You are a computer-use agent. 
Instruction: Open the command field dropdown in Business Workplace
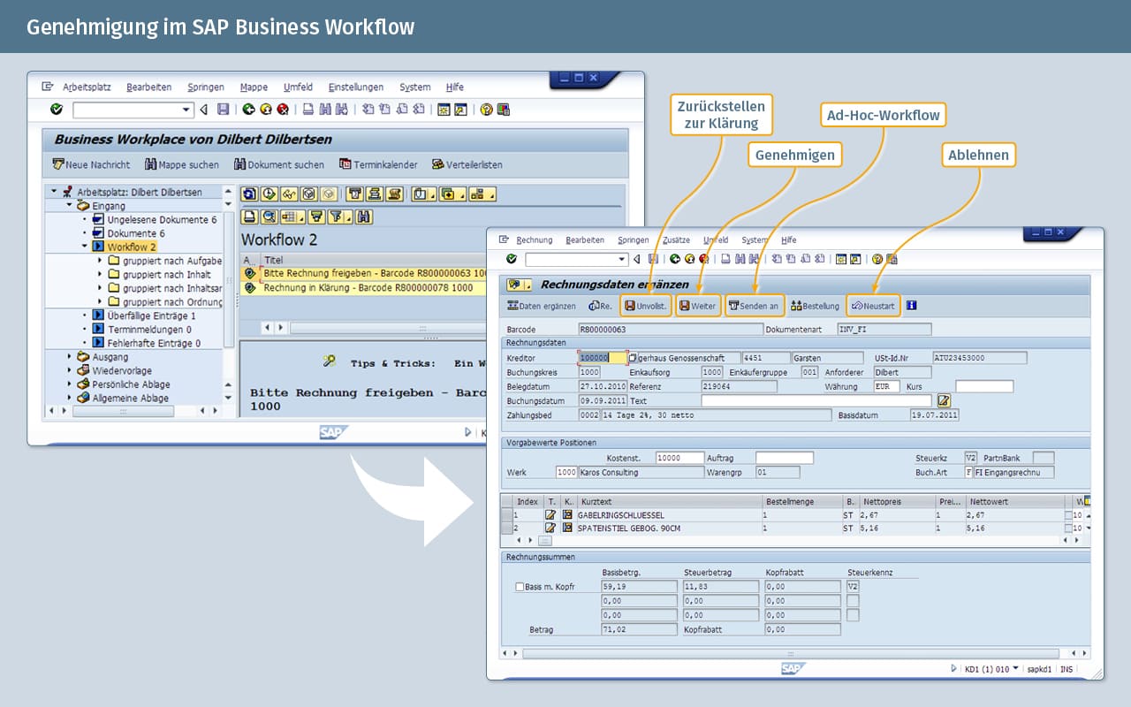(x=186, y=110)
